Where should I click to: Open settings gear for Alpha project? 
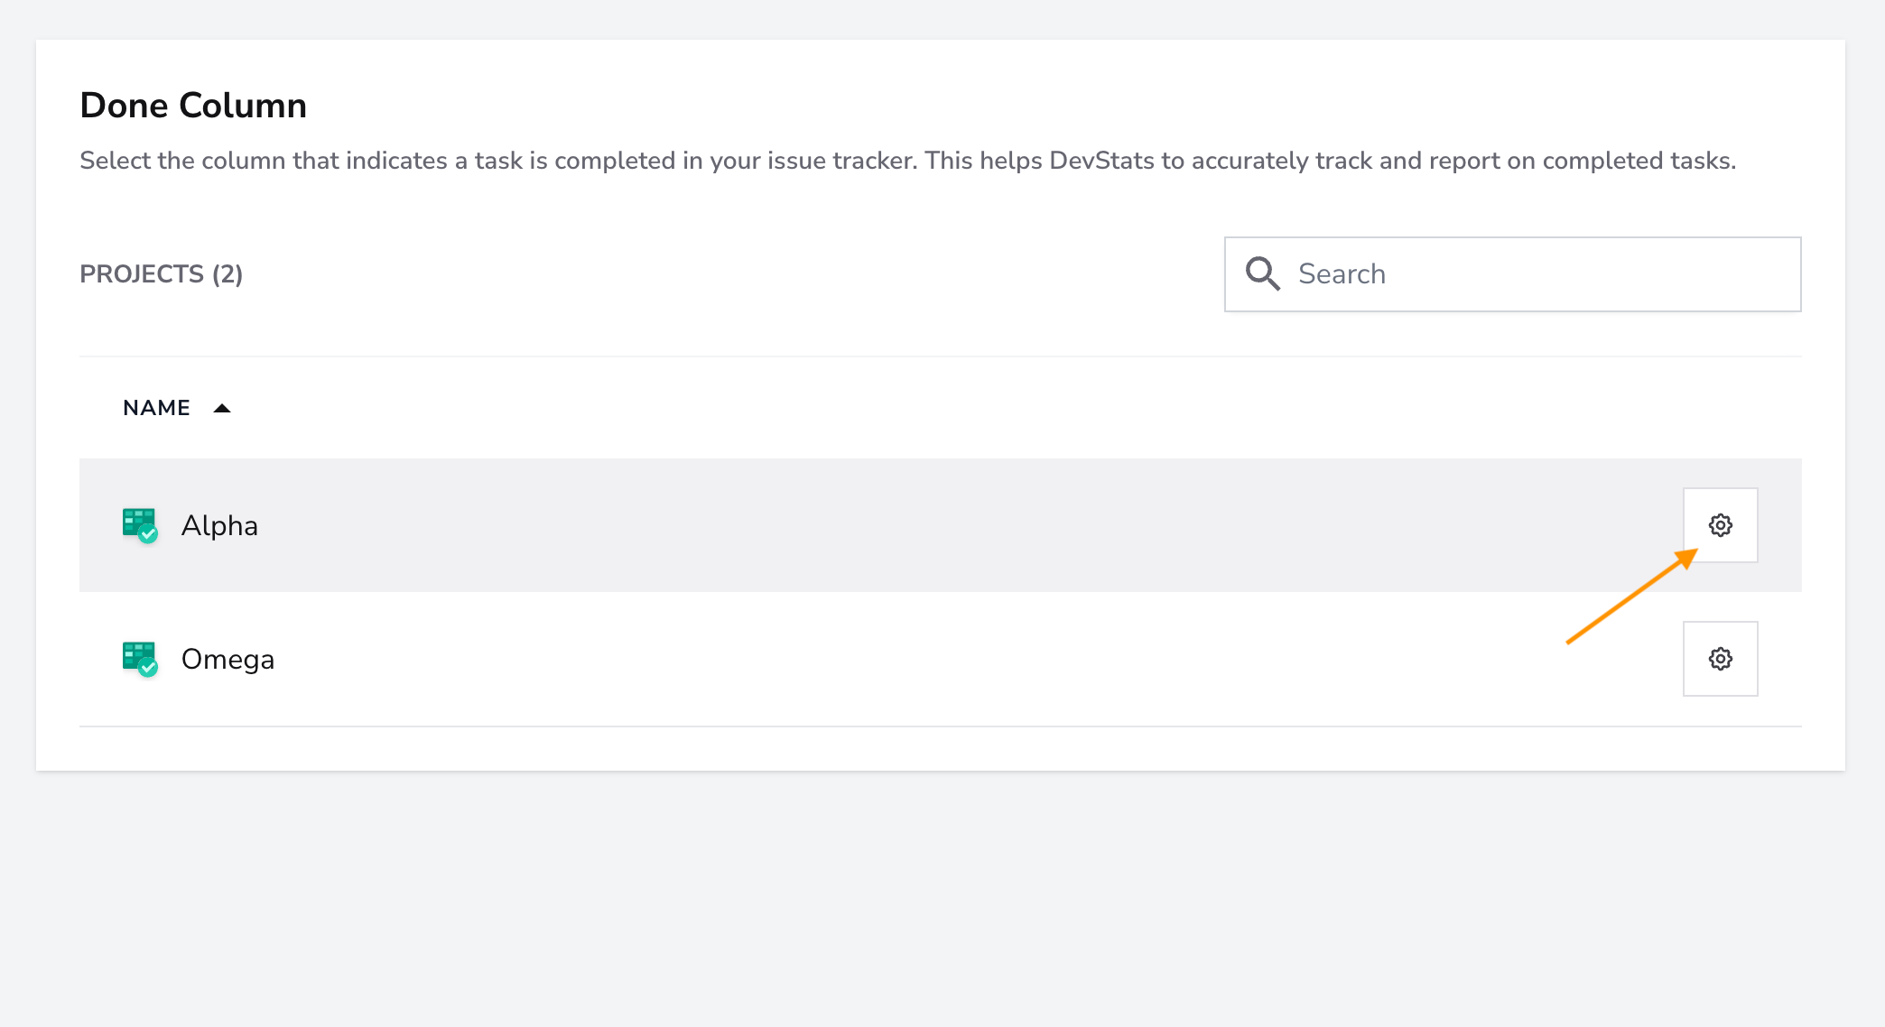[1720, 525]
